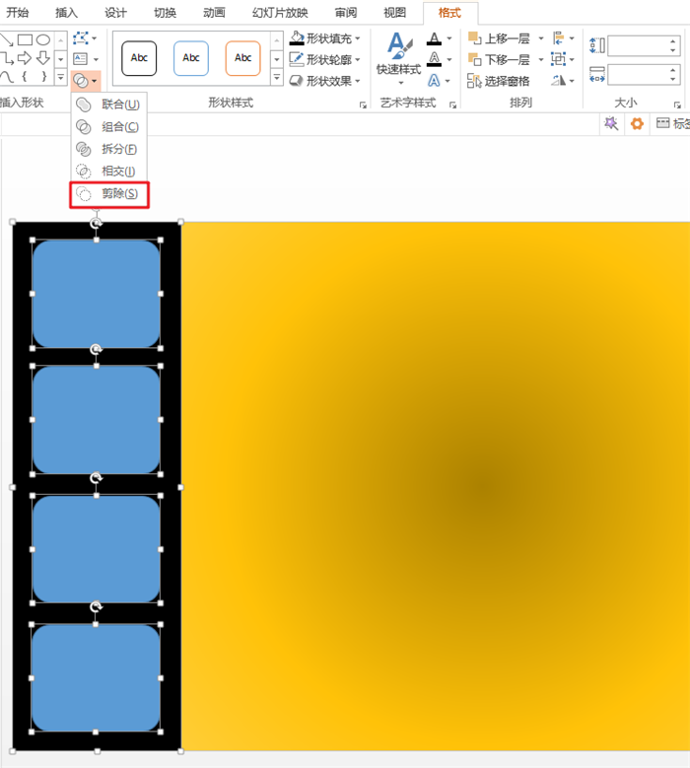Select the rectangle shape in shapes gallery
The image size is (690, 768).
point(25,39)
